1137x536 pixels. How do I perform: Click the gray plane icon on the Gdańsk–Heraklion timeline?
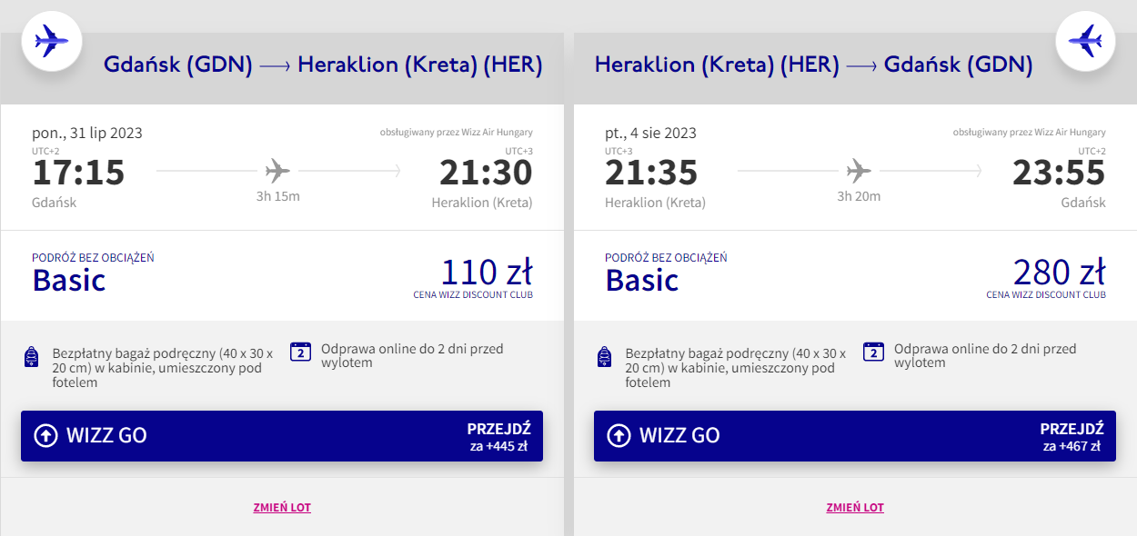click(x=278, y=170)
